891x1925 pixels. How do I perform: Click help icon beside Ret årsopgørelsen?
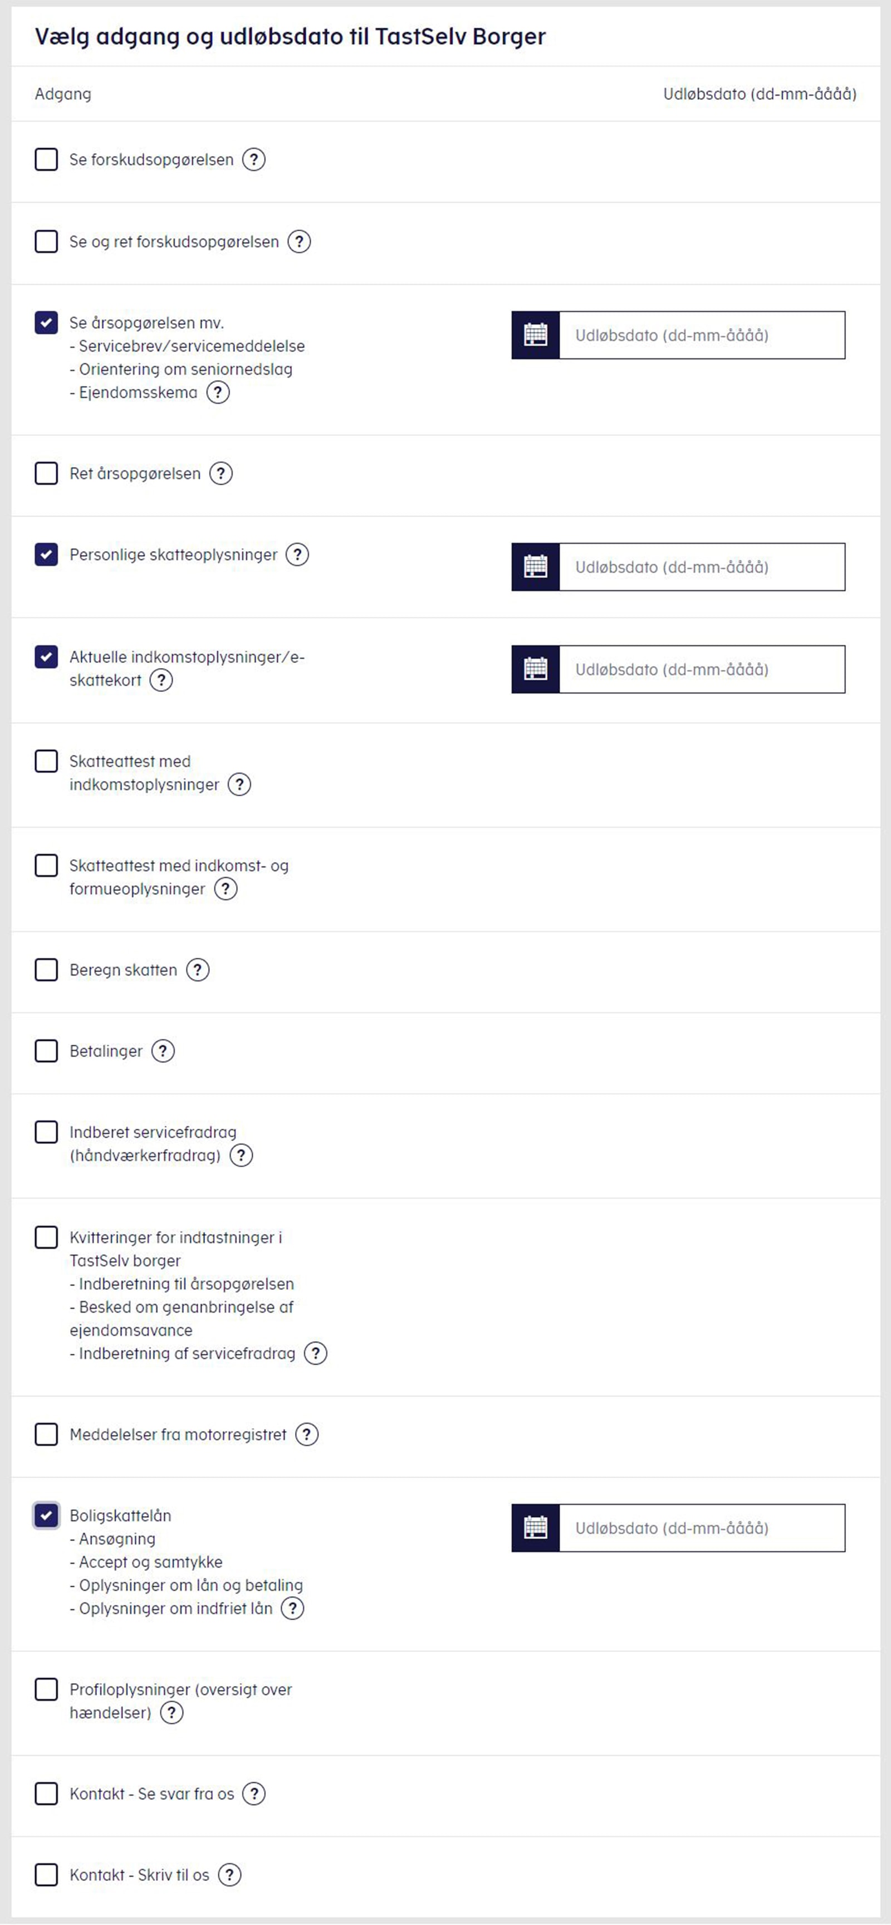point(221,473)
